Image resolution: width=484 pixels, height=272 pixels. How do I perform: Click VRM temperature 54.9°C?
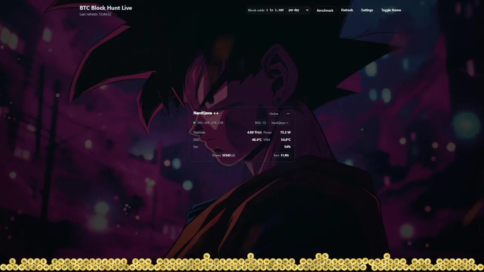tap(286, 140)
